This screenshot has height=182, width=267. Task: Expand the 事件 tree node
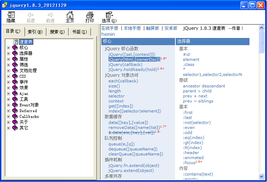[8, 82]
